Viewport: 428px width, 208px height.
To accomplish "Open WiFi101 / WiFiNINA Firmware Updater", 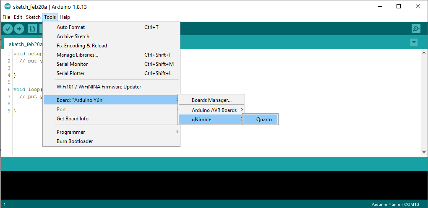I will point(99,87).
